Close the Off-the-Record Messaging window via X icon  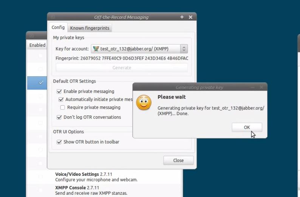(x=190, y=17)
